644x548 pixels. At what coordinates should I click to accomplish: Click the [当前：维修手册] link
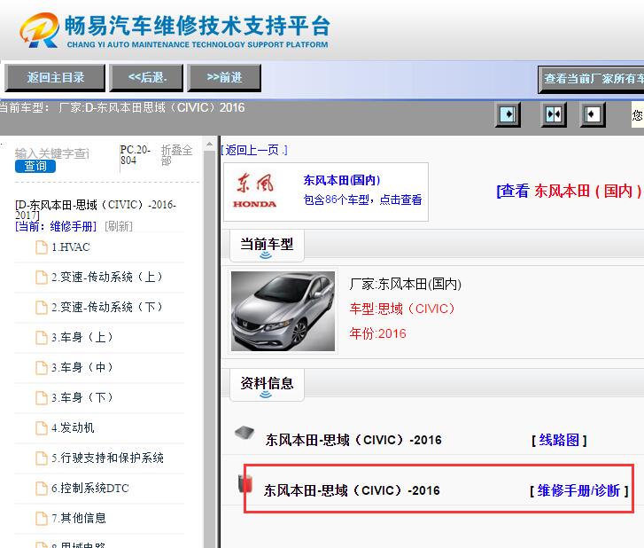coord(56,226)
